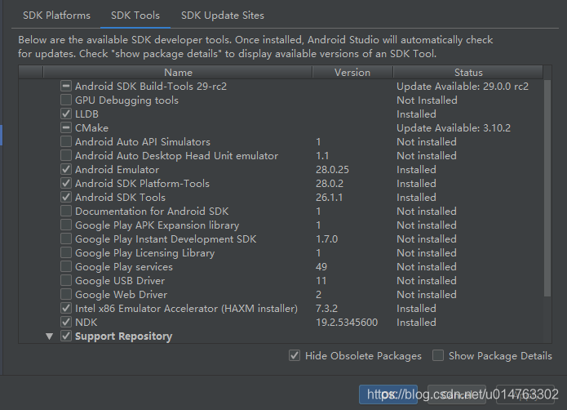This screenshot has height=410, width=567.
Task: Uncheck Android SDK Tools checkbox
Action: 66,197
